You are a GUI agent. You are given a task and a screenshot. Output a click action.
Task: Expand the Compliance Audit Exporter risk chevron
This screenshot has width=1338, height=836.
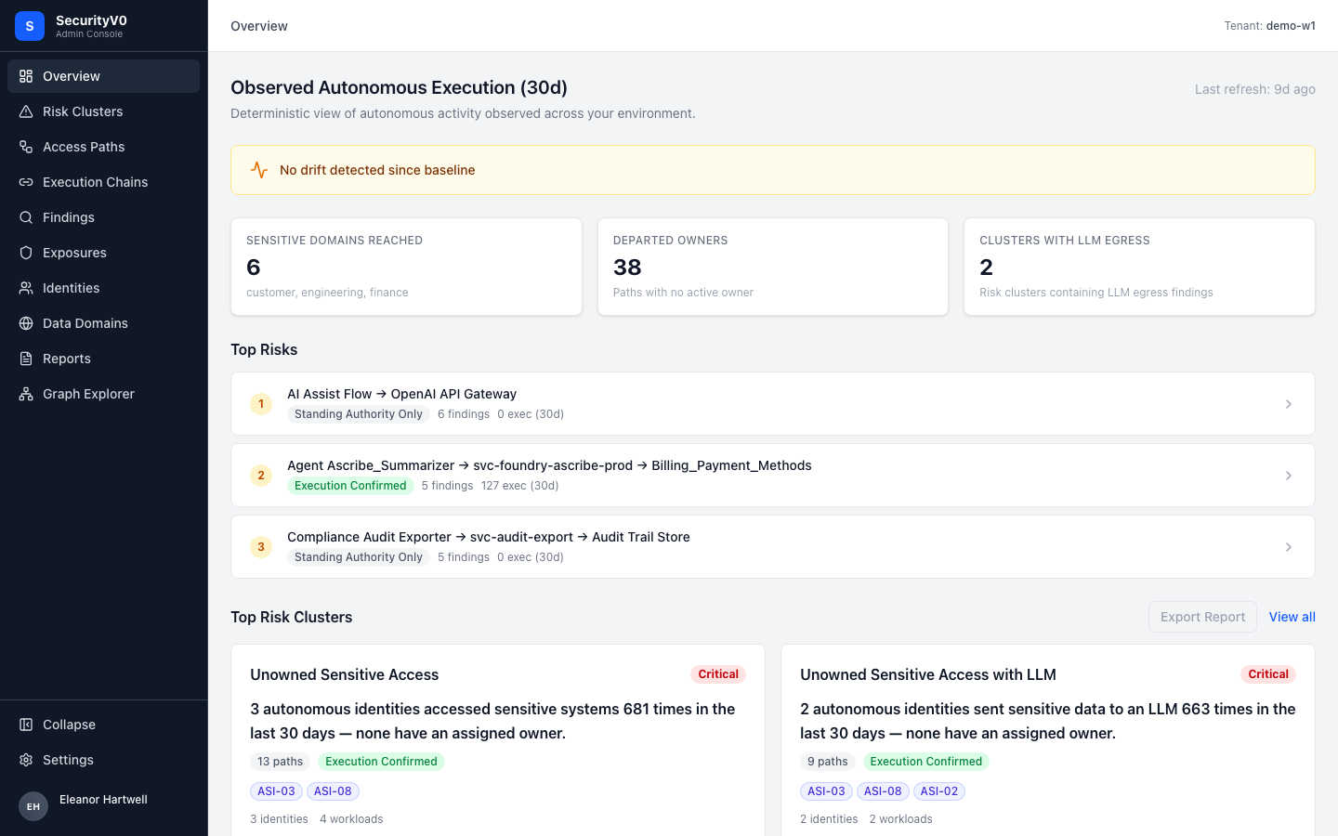point(1288,547)
